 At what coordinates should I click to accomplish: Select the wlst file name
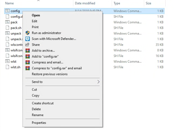(x=14, y=61)
